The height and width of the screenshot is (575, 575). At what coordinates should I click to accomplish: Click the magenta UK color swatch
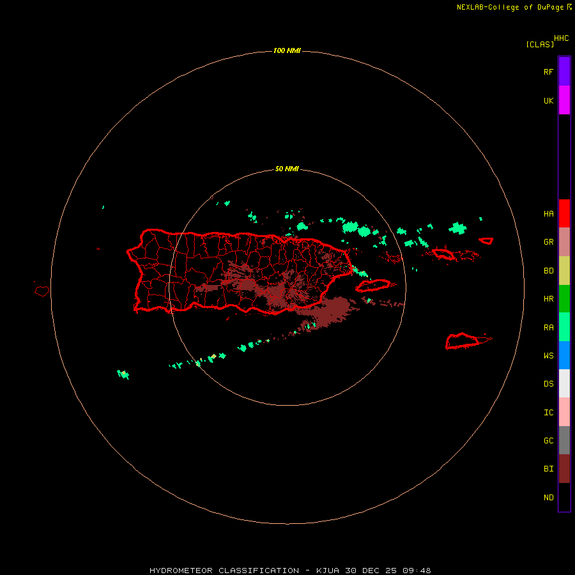click(564, 100)
